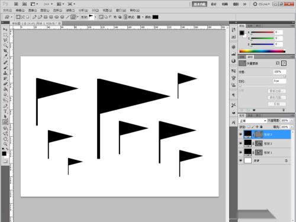Choose Shape Layers mode in options bar
The height and width of the screenshot is (222, 296).
click(x=18, y=17)
